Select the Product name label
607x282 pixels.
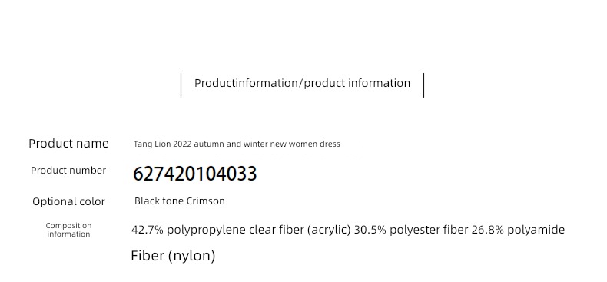coord(68,144)
